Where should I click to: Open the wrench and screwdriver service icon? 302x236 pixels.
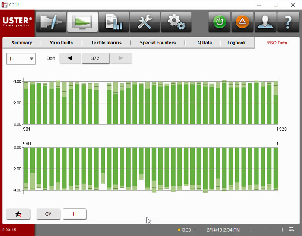click(x=145, y=22)
